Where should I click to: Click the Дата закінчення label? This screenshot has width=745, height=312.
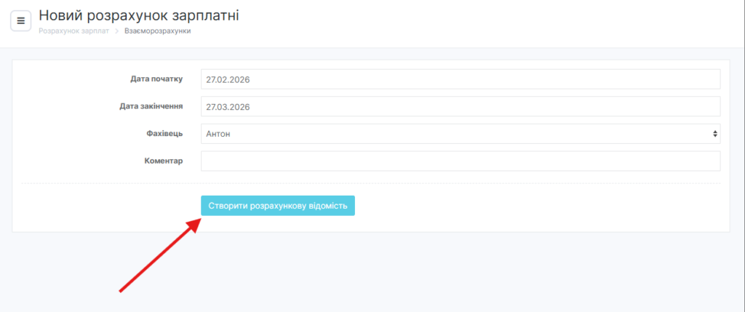click(151, 106)
